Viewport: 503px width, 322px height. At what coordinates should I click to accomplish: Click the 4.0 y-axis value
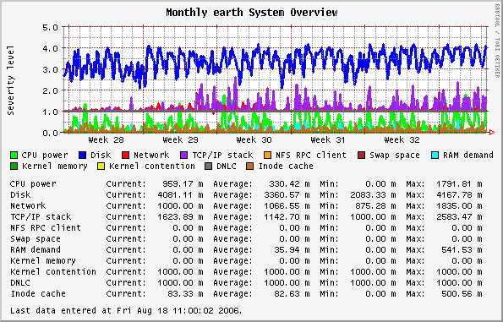tap(51, 48)
